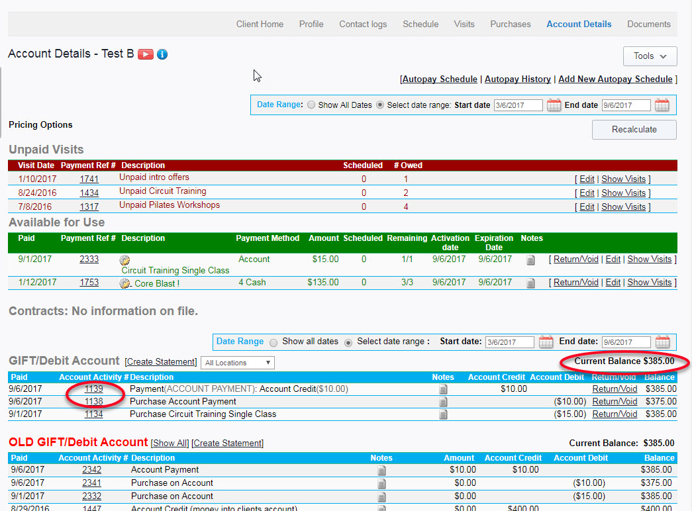Open the info icon beside Account Details title
This screenshot has width=692, height=511.
[x=162, y=54]
